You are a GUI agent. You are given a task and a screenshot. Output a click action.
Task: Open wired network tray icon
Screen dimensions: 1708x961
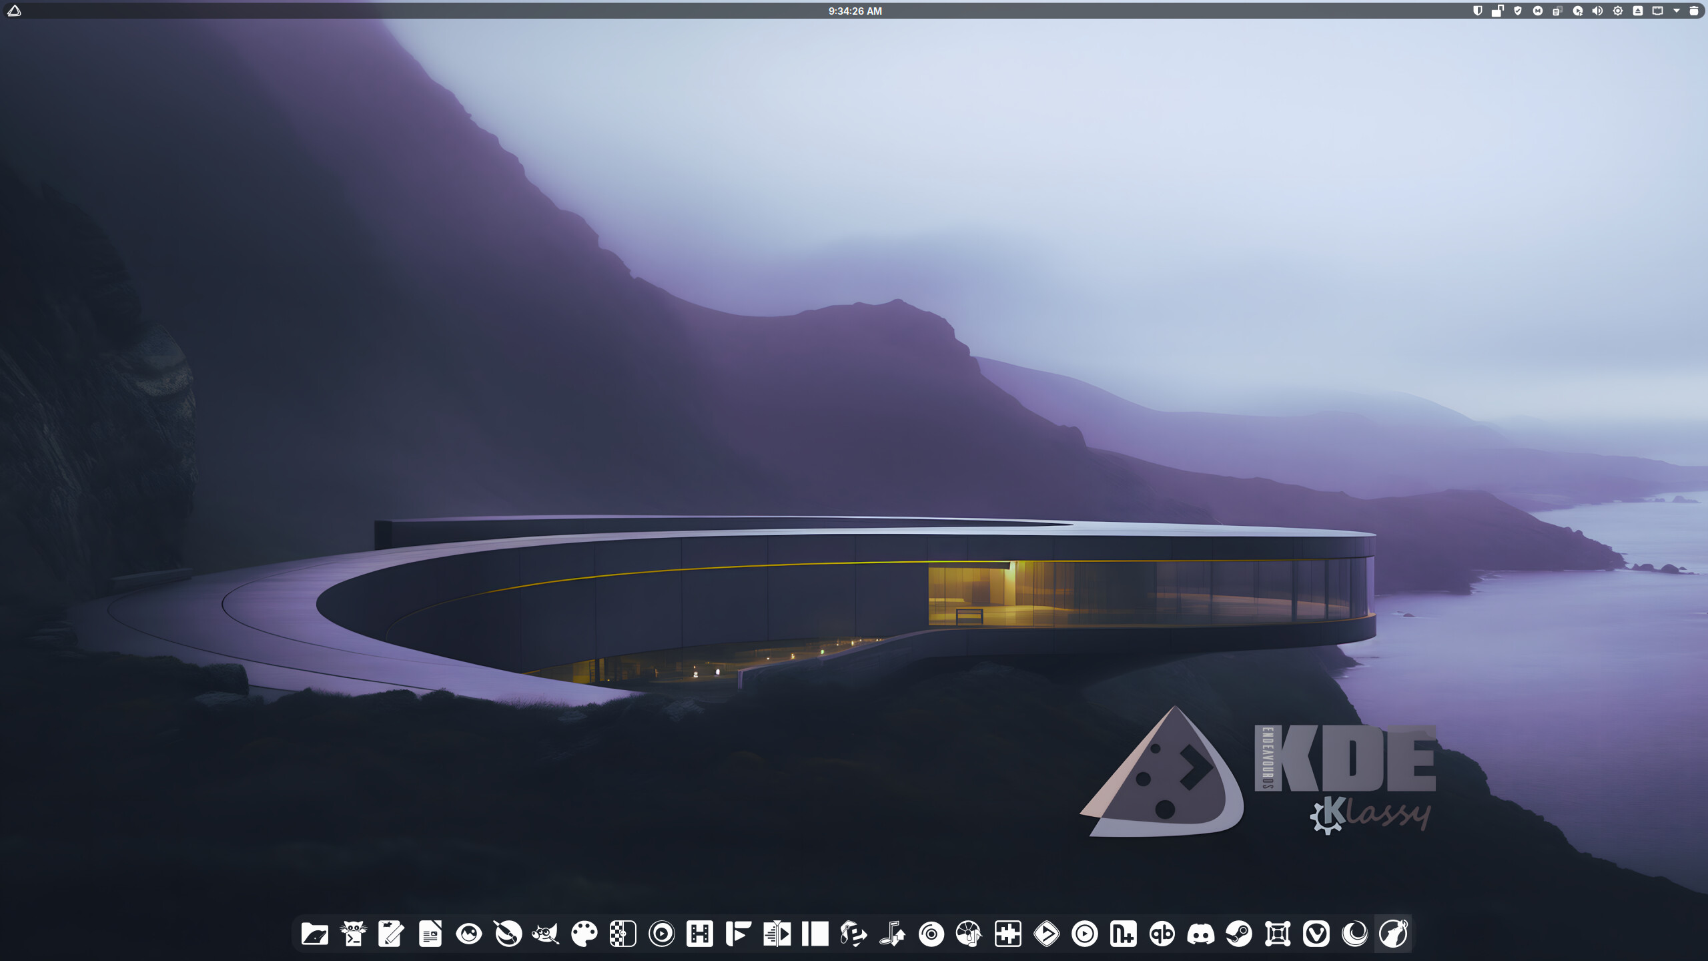(x=1657, y=11)
